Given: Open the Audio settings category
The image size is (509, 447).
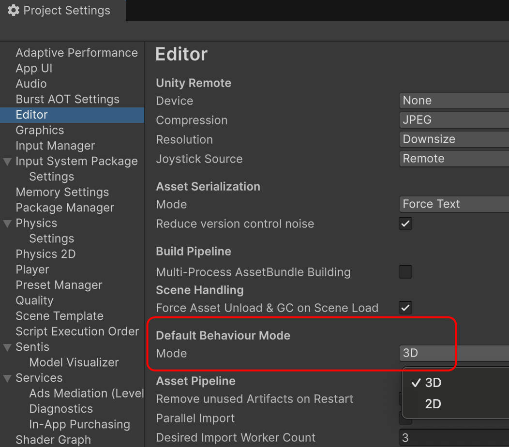Looking at the screenshot, I should click(31, 84).
